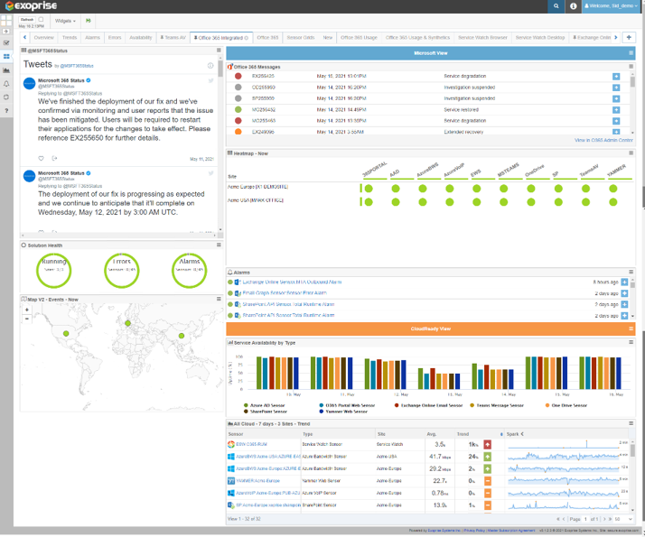This screenshot has width=645, height=537.
Task: Toggle Yammer Web Sensor legend entry
Action: [x=343, y=412]
